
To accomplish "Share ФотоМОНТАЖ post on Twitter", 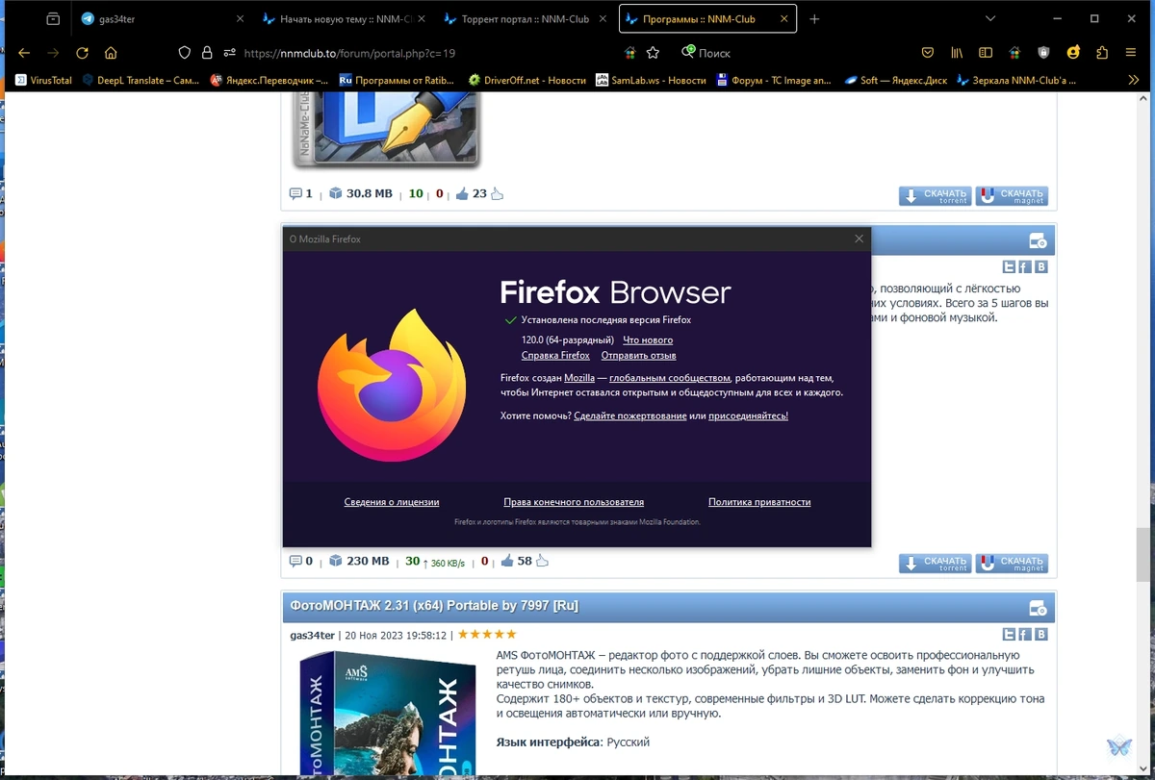I will coord(1009,635).
